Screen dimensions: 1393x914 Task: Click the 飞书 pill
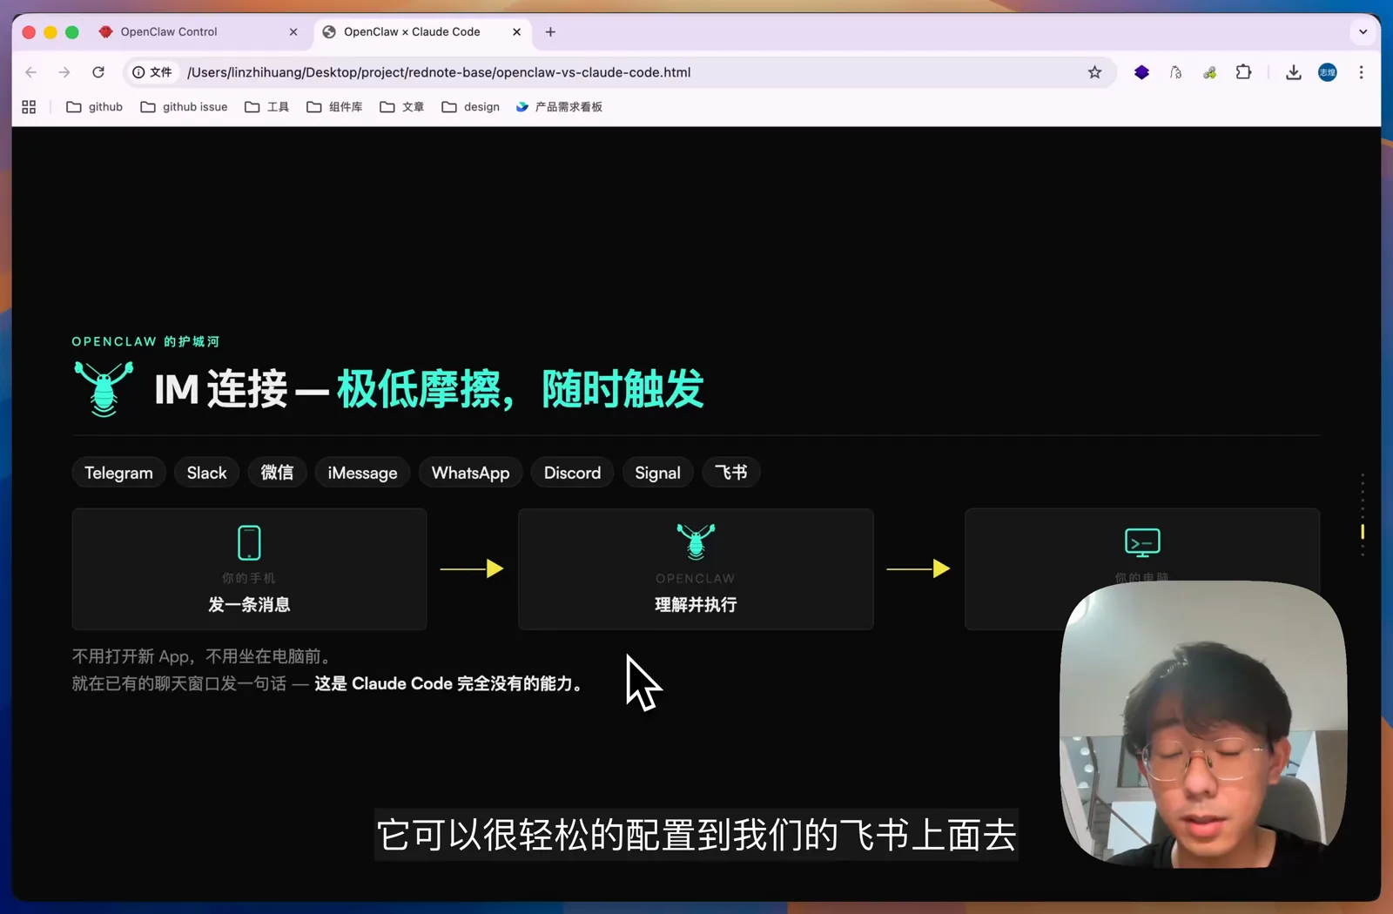click(x=731, y=473)
